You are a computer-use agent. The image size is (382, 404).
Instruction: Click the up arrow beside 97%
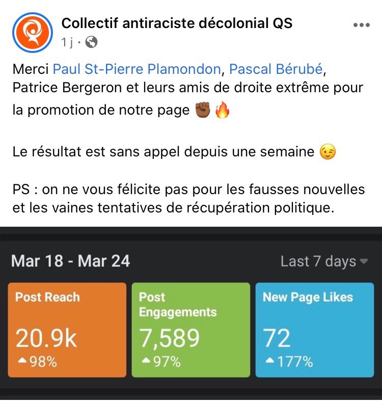tap(146, 361)
